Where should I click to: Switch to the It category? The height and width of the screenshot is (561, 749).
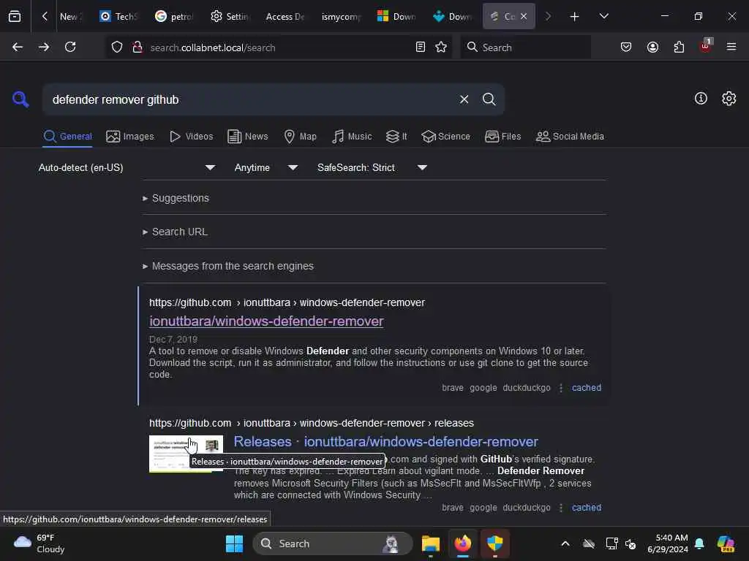click(x=396, y=137)
